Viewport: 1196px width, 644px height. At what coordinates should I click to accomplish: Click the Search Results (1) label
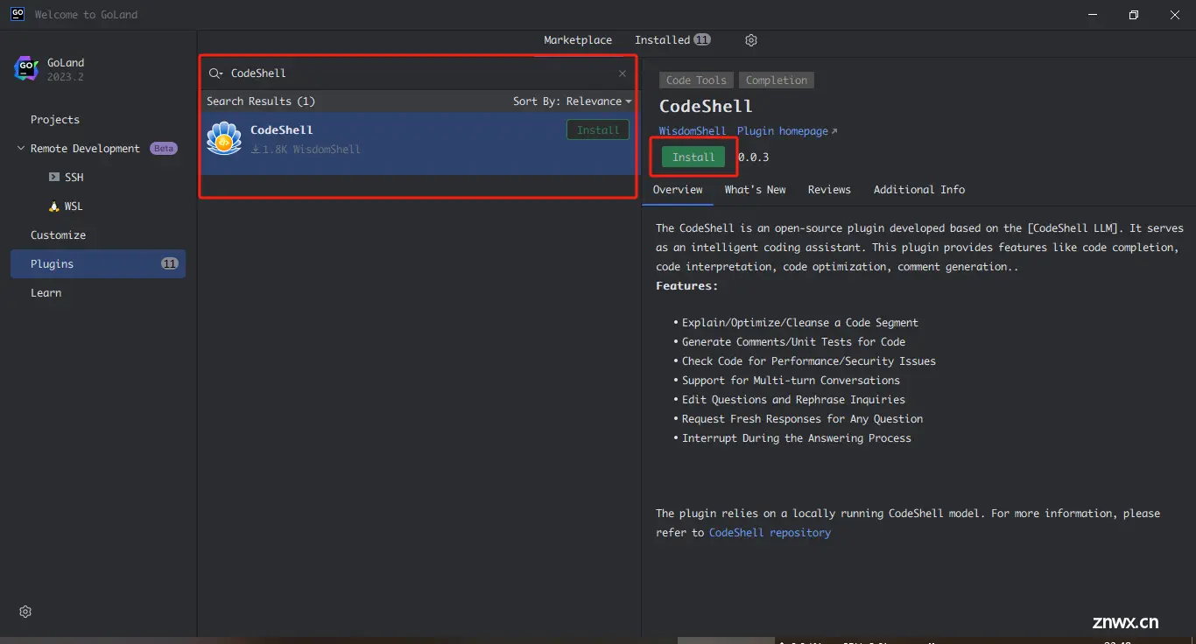[261, 101]
